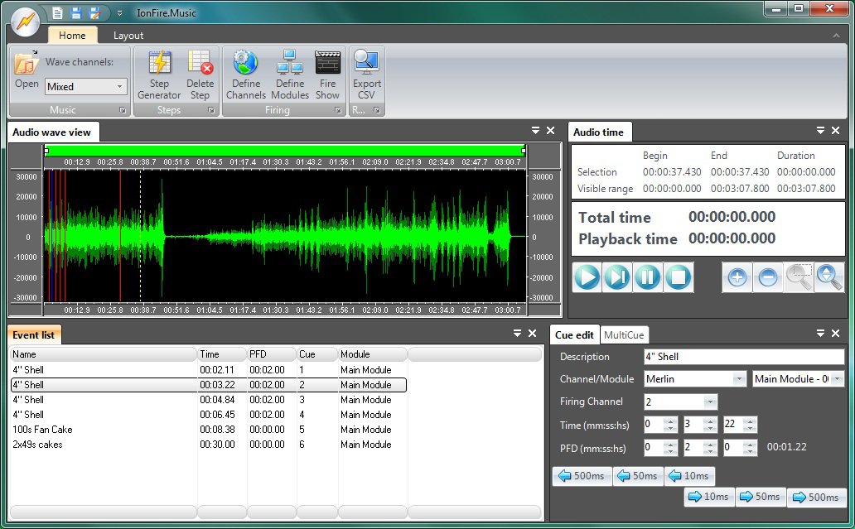855x529 pixels.
Task: Select the Audio wave view tab
Action: [52, 132]
